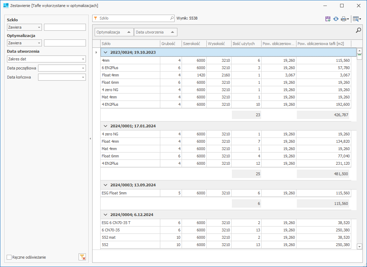Click the Data utworzenia grouping chip
The image size is (367, 267).
tap(155, 32)
